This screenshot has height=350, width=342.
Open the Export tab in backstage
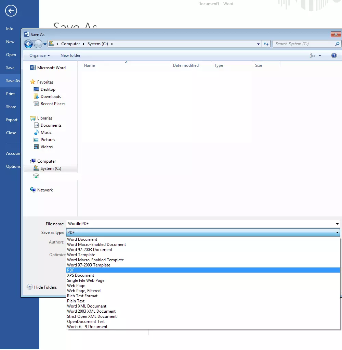coord(12,120)
